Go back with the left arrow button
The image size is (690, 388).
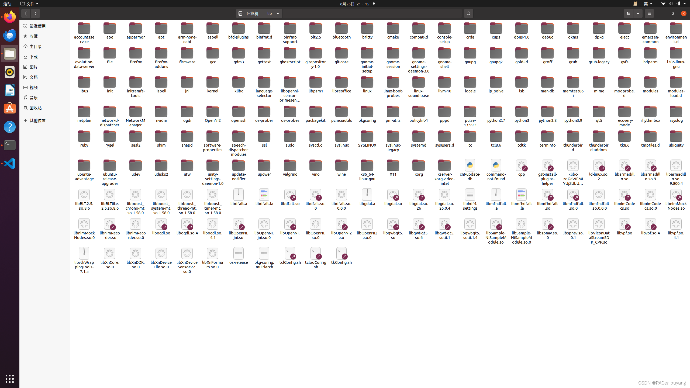(26, 13)
